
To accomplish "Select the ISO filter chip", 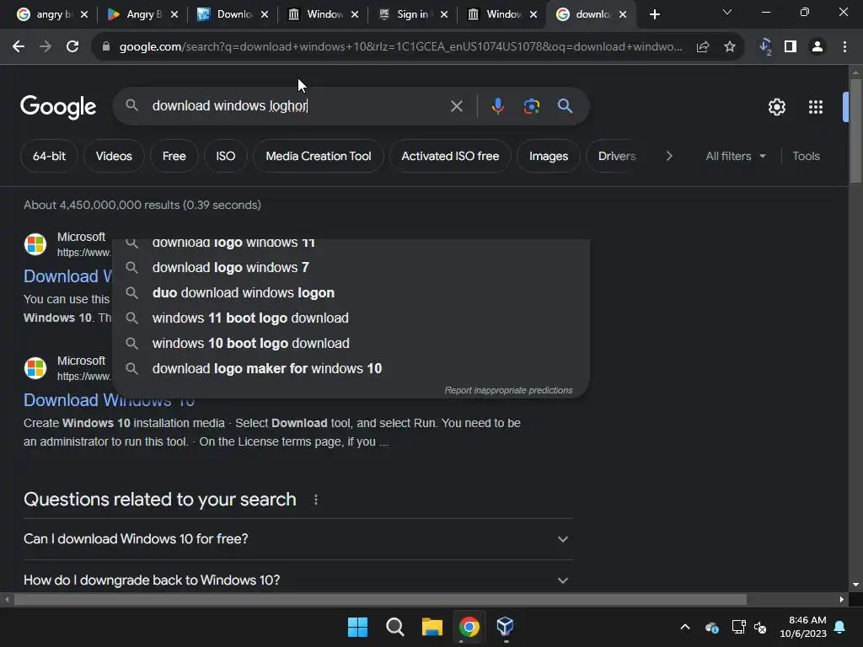I will click(x=226, y=156).
